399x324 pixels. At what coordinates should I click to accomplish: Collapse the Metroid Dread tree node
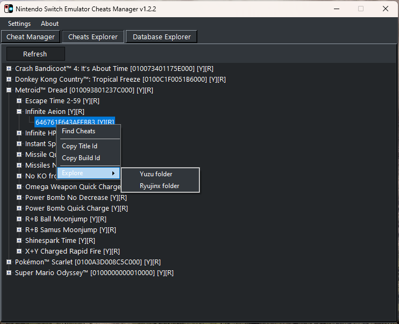[x=9, y=90]
